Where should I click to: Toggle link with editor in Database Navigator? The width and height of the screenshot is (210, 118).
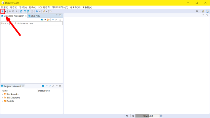click(56, 20)
